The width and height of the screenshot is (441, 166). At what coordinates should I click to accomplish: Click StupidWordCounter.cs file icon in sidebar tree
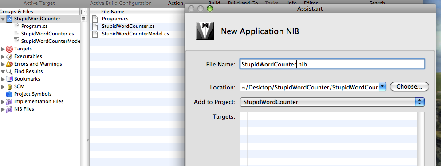(16, 34)
